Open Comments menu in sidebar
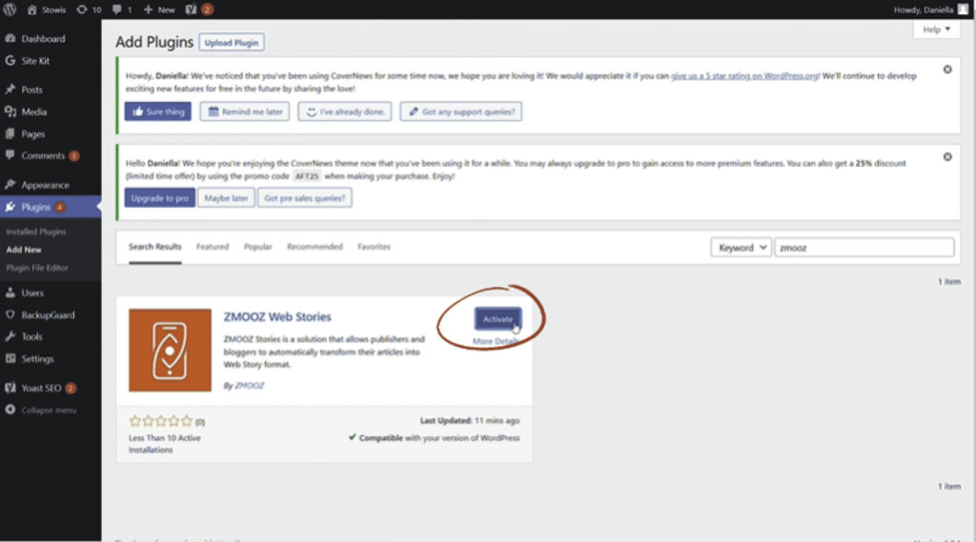 pos(43,155)
